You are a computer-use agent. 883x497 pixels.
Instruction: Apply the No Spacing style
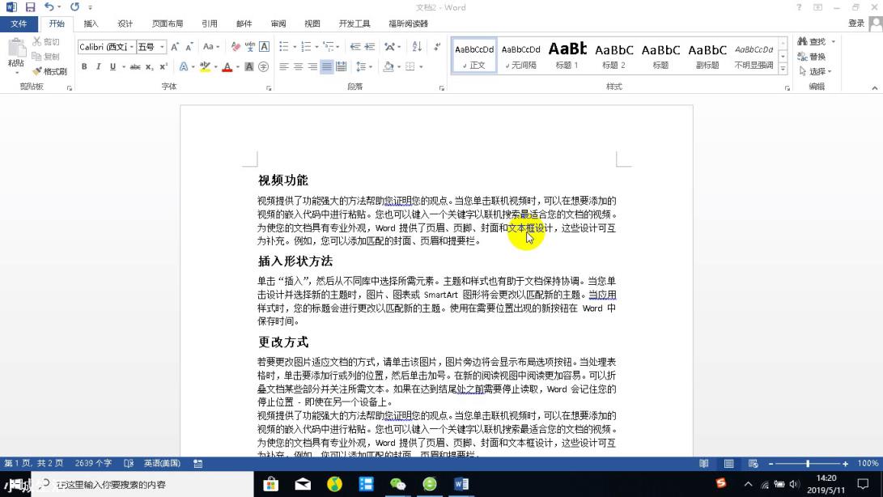tap(520, 56)
